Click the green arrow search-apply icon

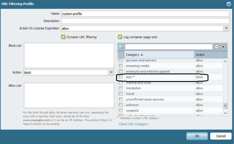tap(217, 47)
